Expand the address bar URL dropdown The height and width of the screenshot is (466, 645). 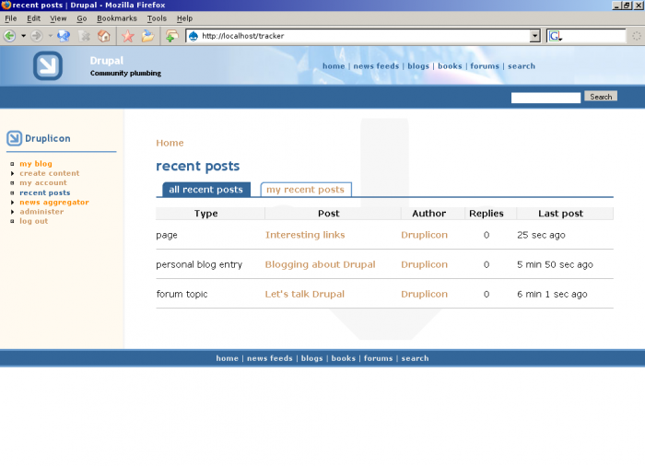click(x=534, y=36)
